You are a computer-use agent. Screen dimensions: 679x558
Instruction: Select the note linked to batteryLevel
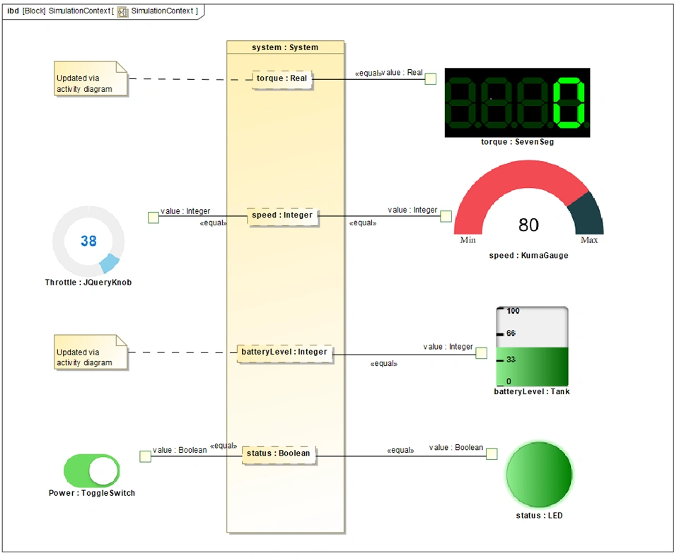click(91, 352)
